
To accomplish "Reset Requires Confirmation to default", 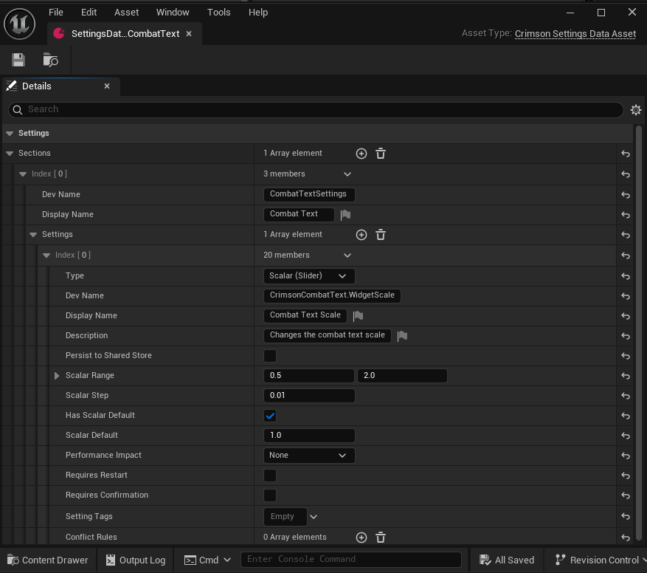I will point(626,495).
